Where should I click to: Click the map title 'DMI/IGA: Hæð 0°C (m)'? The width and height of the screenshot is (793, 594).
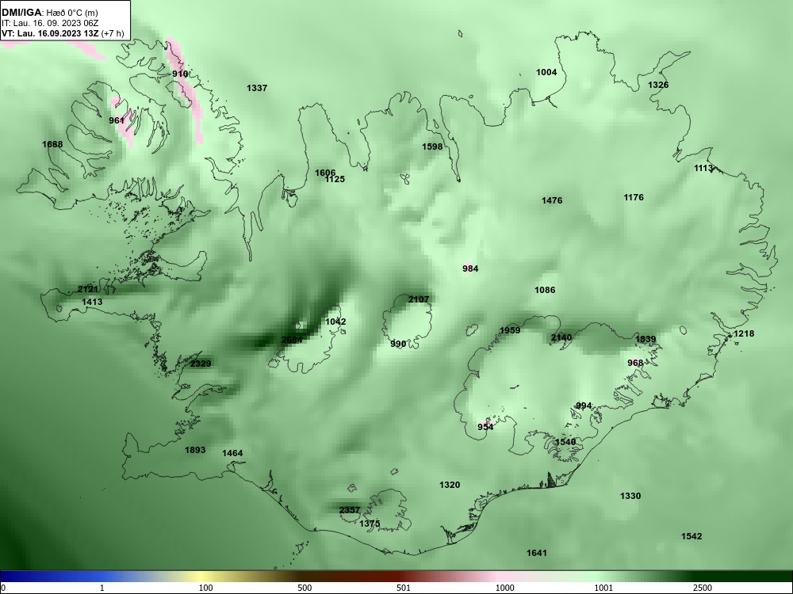pos(49,13)
